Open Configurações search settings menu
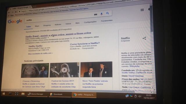The image size is (186, 104). point(90,22)
